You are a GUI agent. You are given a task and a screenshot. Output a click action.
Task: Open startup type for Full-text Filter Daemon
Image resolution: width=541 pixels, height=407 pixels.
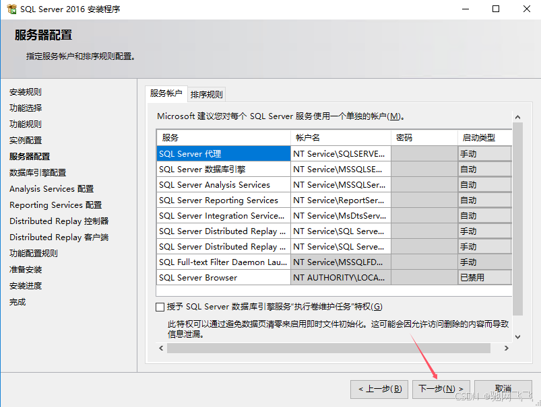485,262
